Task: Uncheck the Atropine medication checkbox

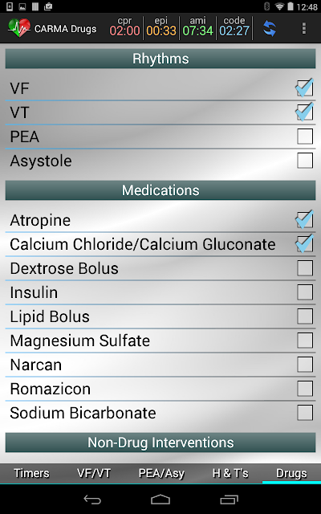Action: 305,220
